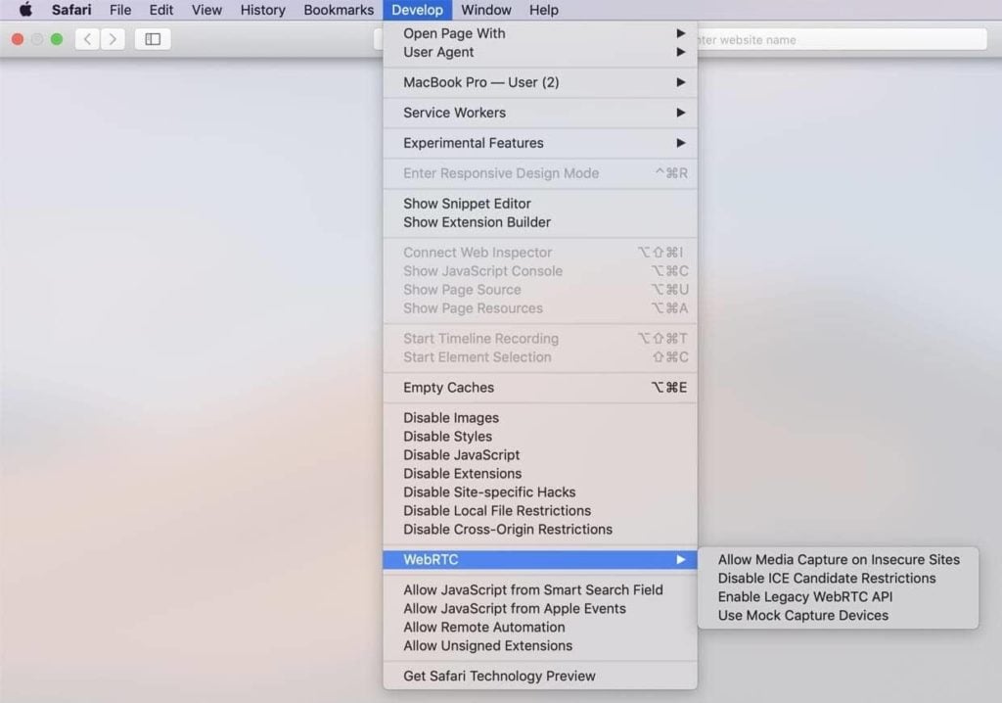Close the highlighted Develop menu
This screenshot has width=1002, height=703.
[x=417, y=10]
